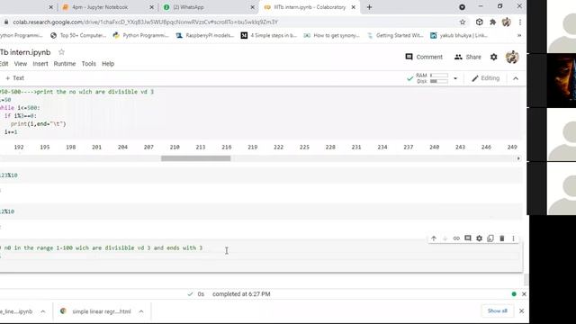Open How to get synonyms bookmark

(x=332, y=35)
